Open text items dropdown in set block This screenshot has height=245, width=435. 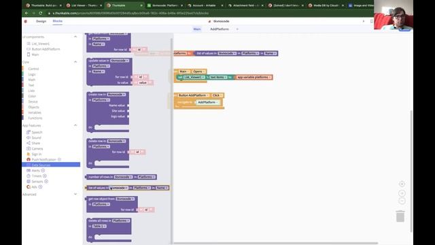(218, 77)
